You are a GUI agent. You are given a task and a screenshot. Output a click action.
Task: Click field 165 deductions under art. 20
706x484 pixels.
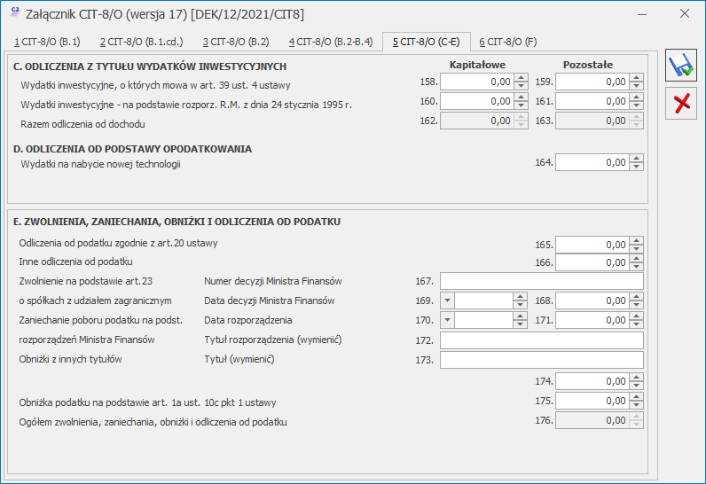click(x=592, y=245)
